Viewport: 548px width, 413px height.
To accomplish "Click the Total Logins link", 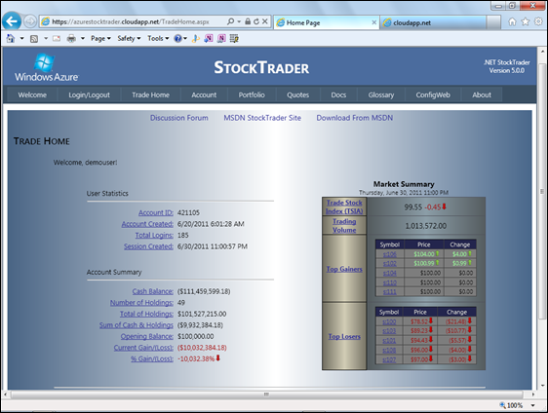I will (x=154, y=236).
